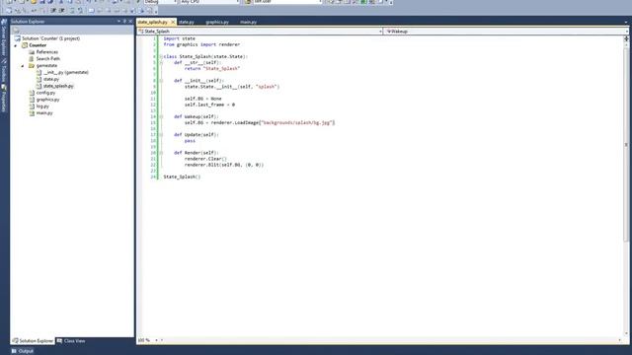This screenshot has height=355, width=632.
Task: Collapse the State_Splash class outline
Action: (161, 57)
